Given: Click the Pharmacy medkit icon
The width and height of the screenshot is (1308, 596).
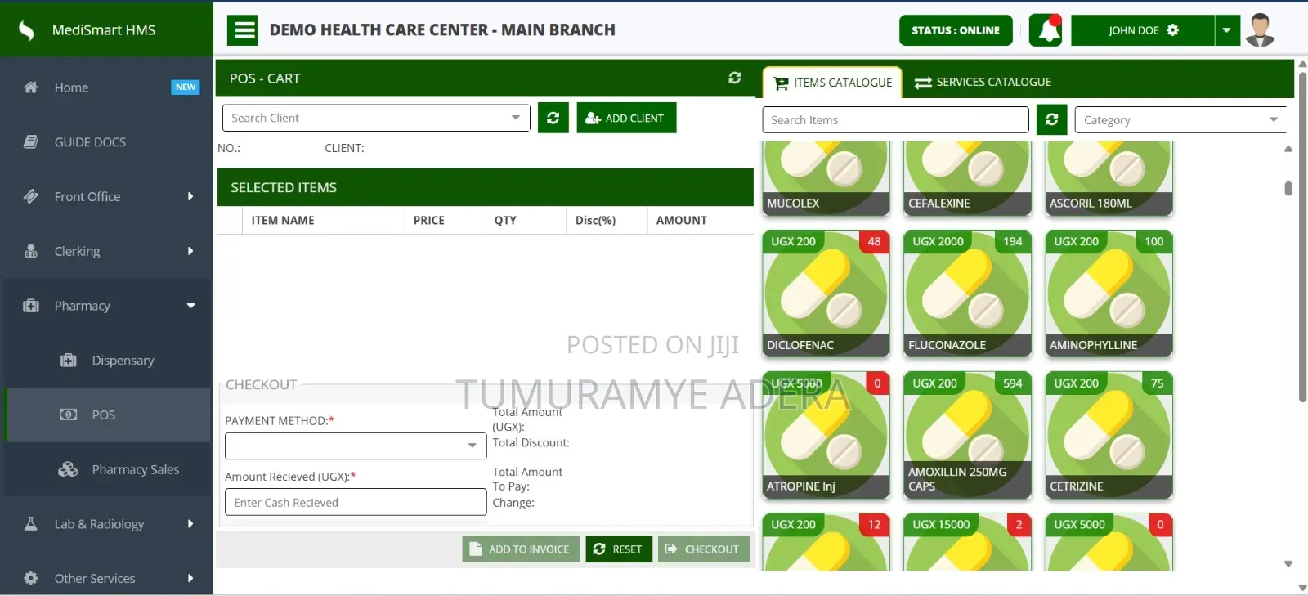Looking at the screenshot, I should tap(31, 306).
